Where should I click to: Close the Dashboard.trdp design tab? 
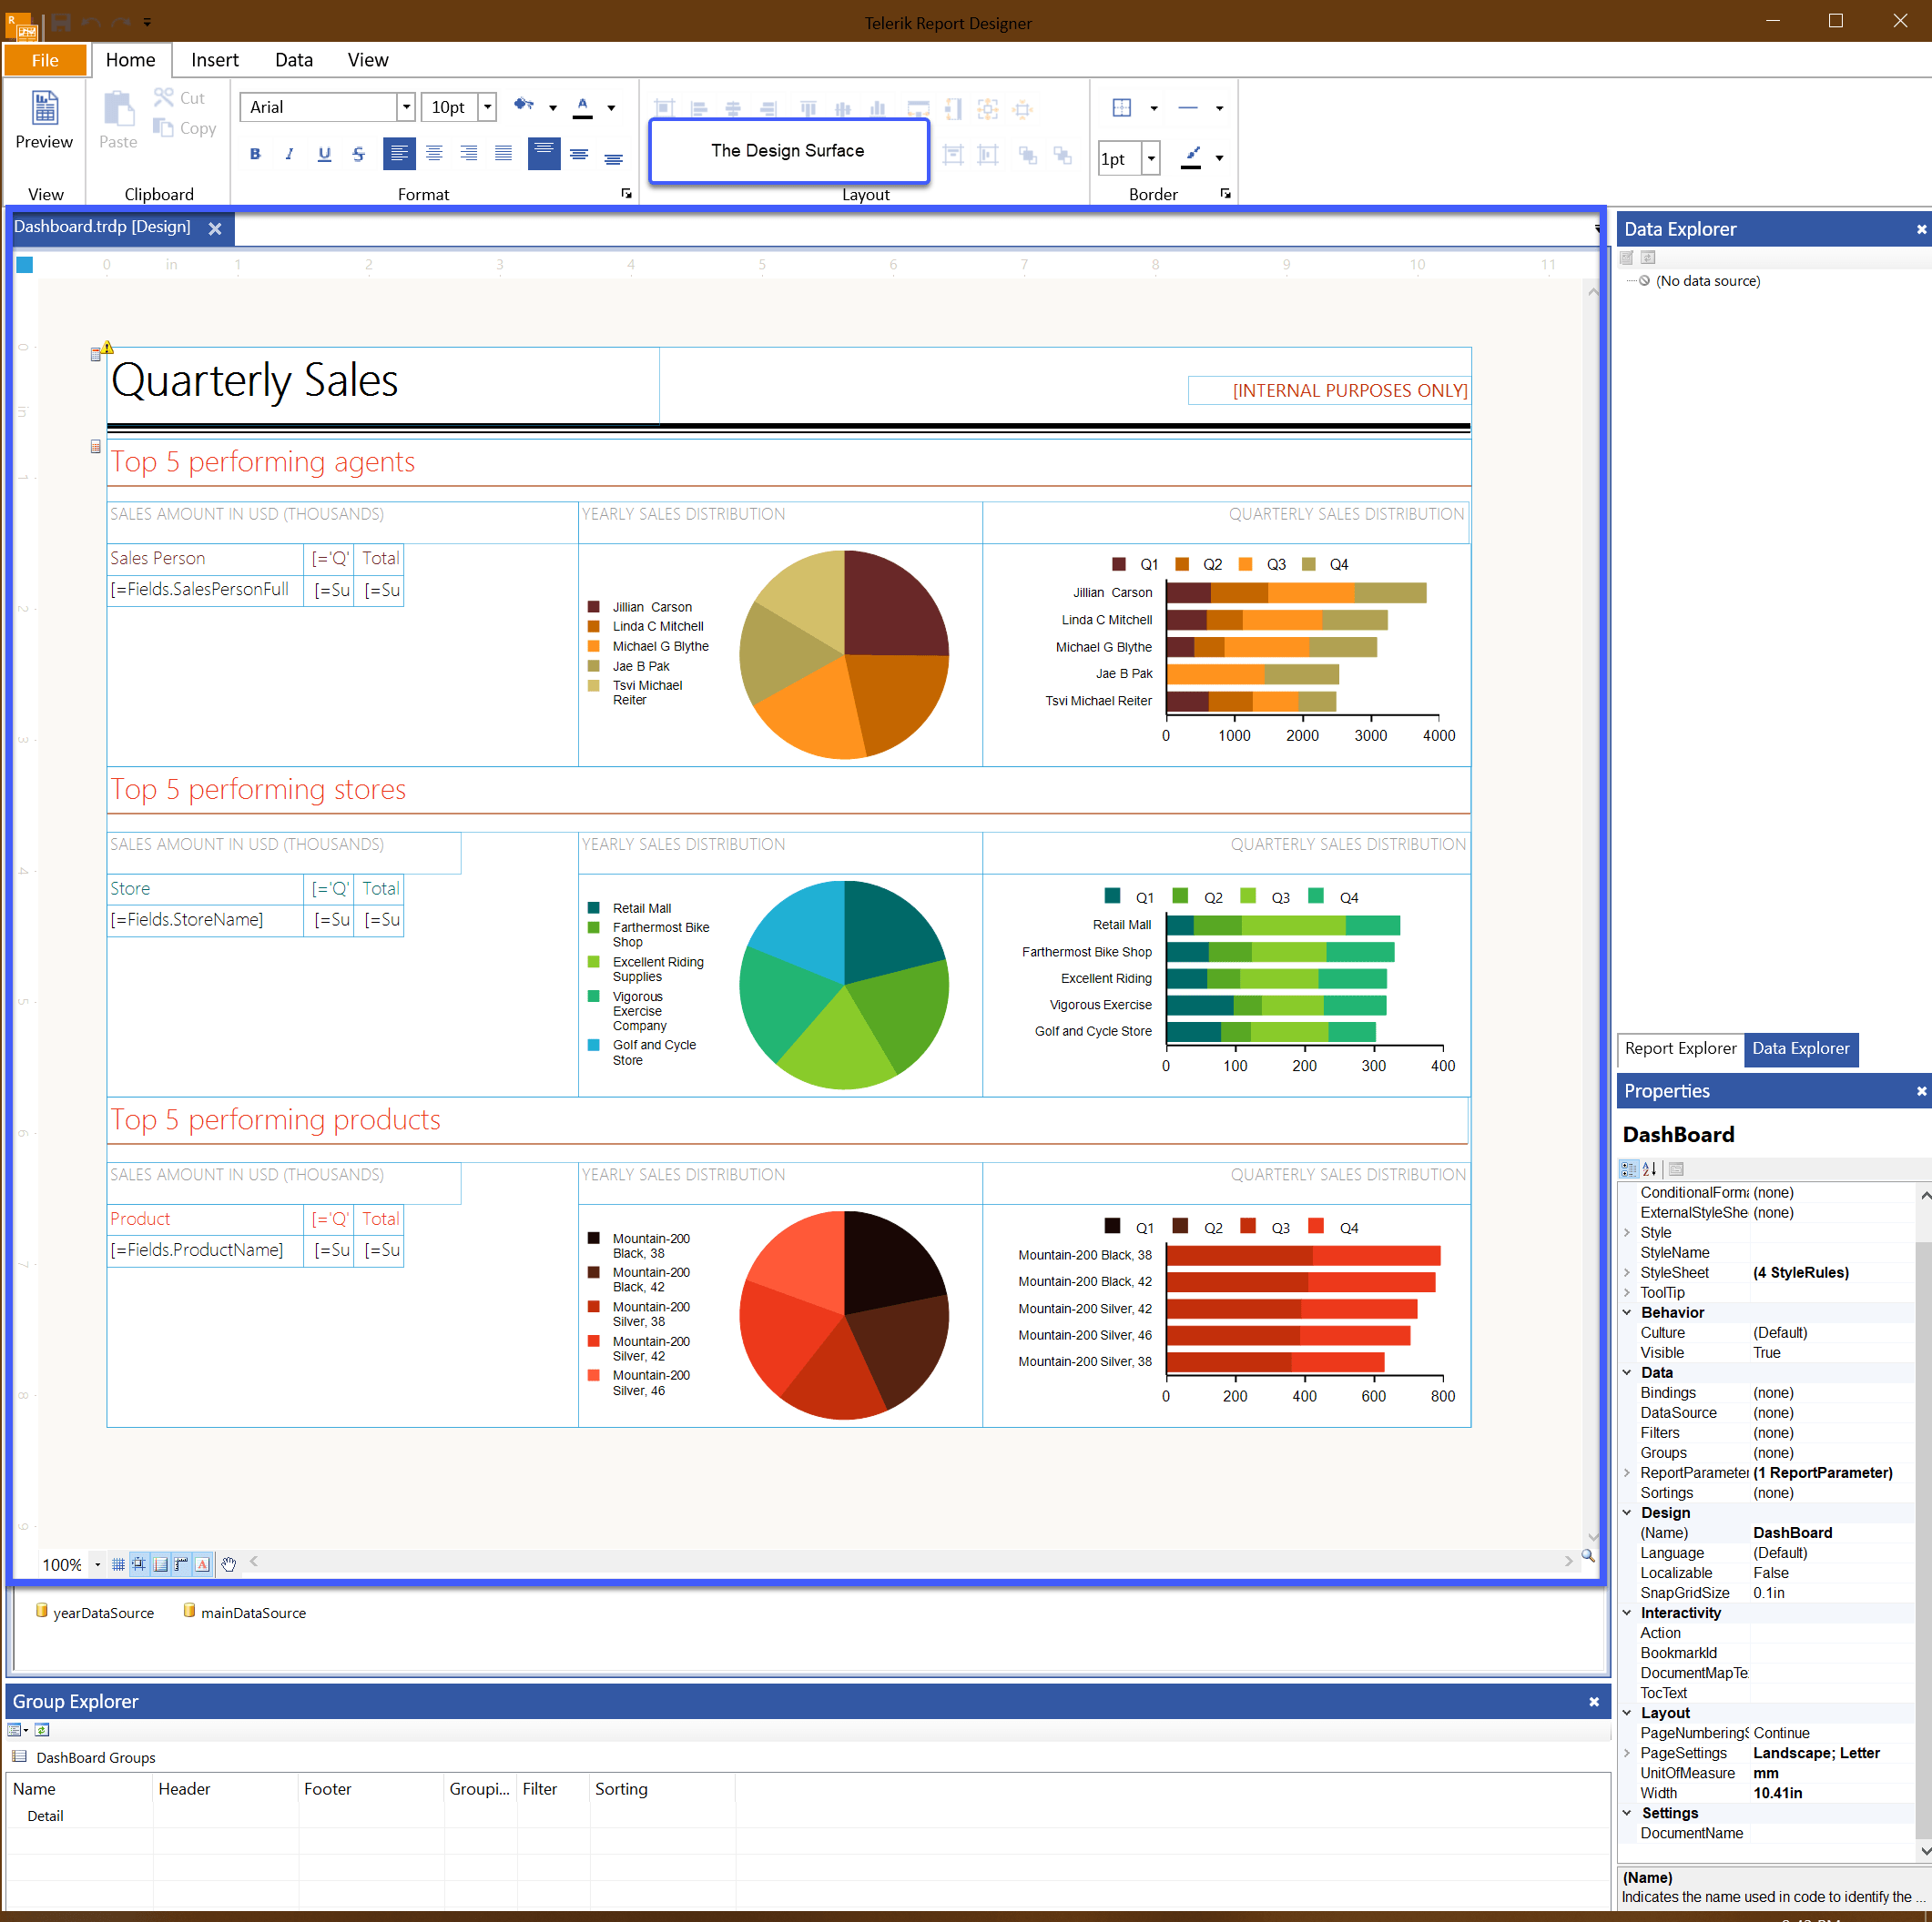coord(214,229)
